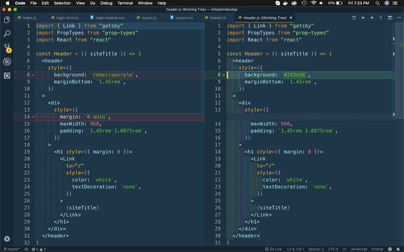404x252 pixels.
Task: Open the Manage gear in activity bar
Action: pyautogui.click(x=7, y=239)
